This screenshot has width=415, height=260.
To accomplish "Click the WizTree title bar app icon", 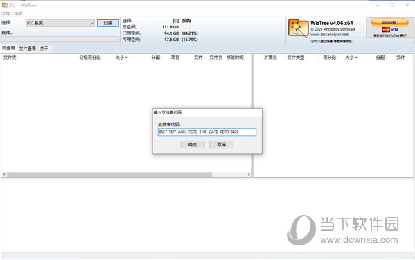I will pyautogui.click(x=4, y=5).
